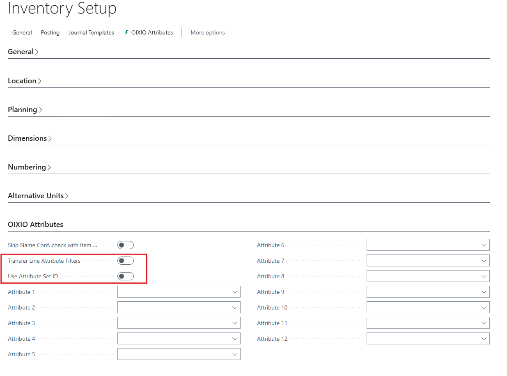Open Journal Templates menu
This screenshot has width=507, height=376.
tap(91, 32)
